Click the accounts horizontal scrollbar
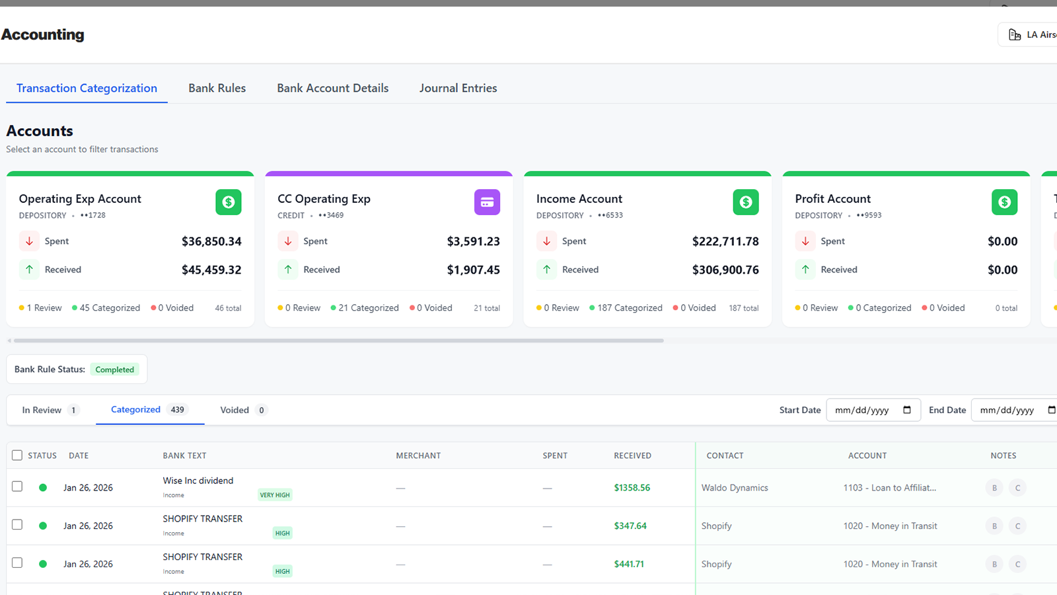 [x=338, y=340]
